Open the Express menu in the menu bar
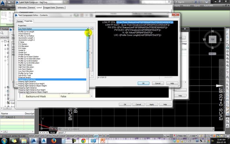 point(197,6)
